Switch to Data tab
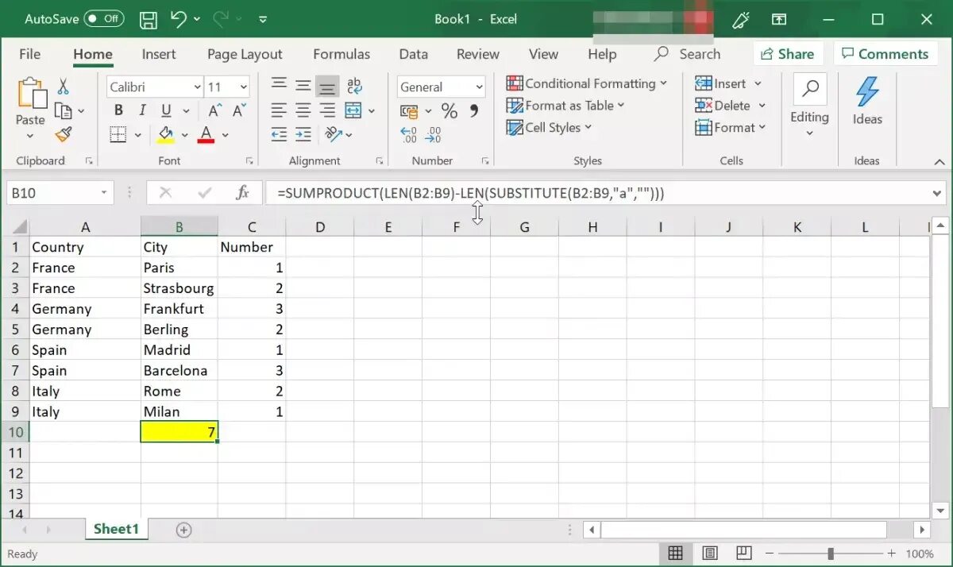The image size is (953, 567). 414,54
